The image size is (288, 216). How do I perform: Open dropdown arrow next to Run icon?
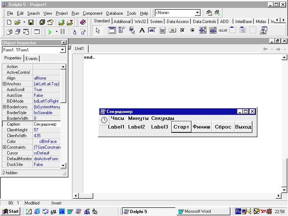(57, 32)
